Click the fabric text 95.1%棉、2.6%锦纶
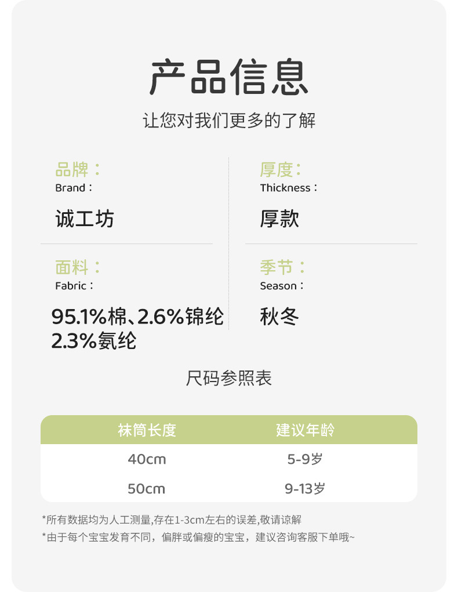Image resolution: width=458 pixels, height=592 pixels. click(x=137, y=317)
